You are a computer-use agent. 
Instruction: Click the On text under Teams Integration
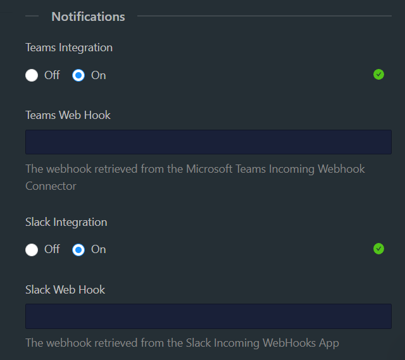point(98,75)
